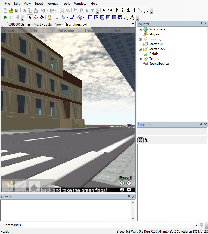Image resolution: width=208 pixels, height=234 pixels.
Task: Expand the Lighting tree node
Action: [x=140, y=39]
